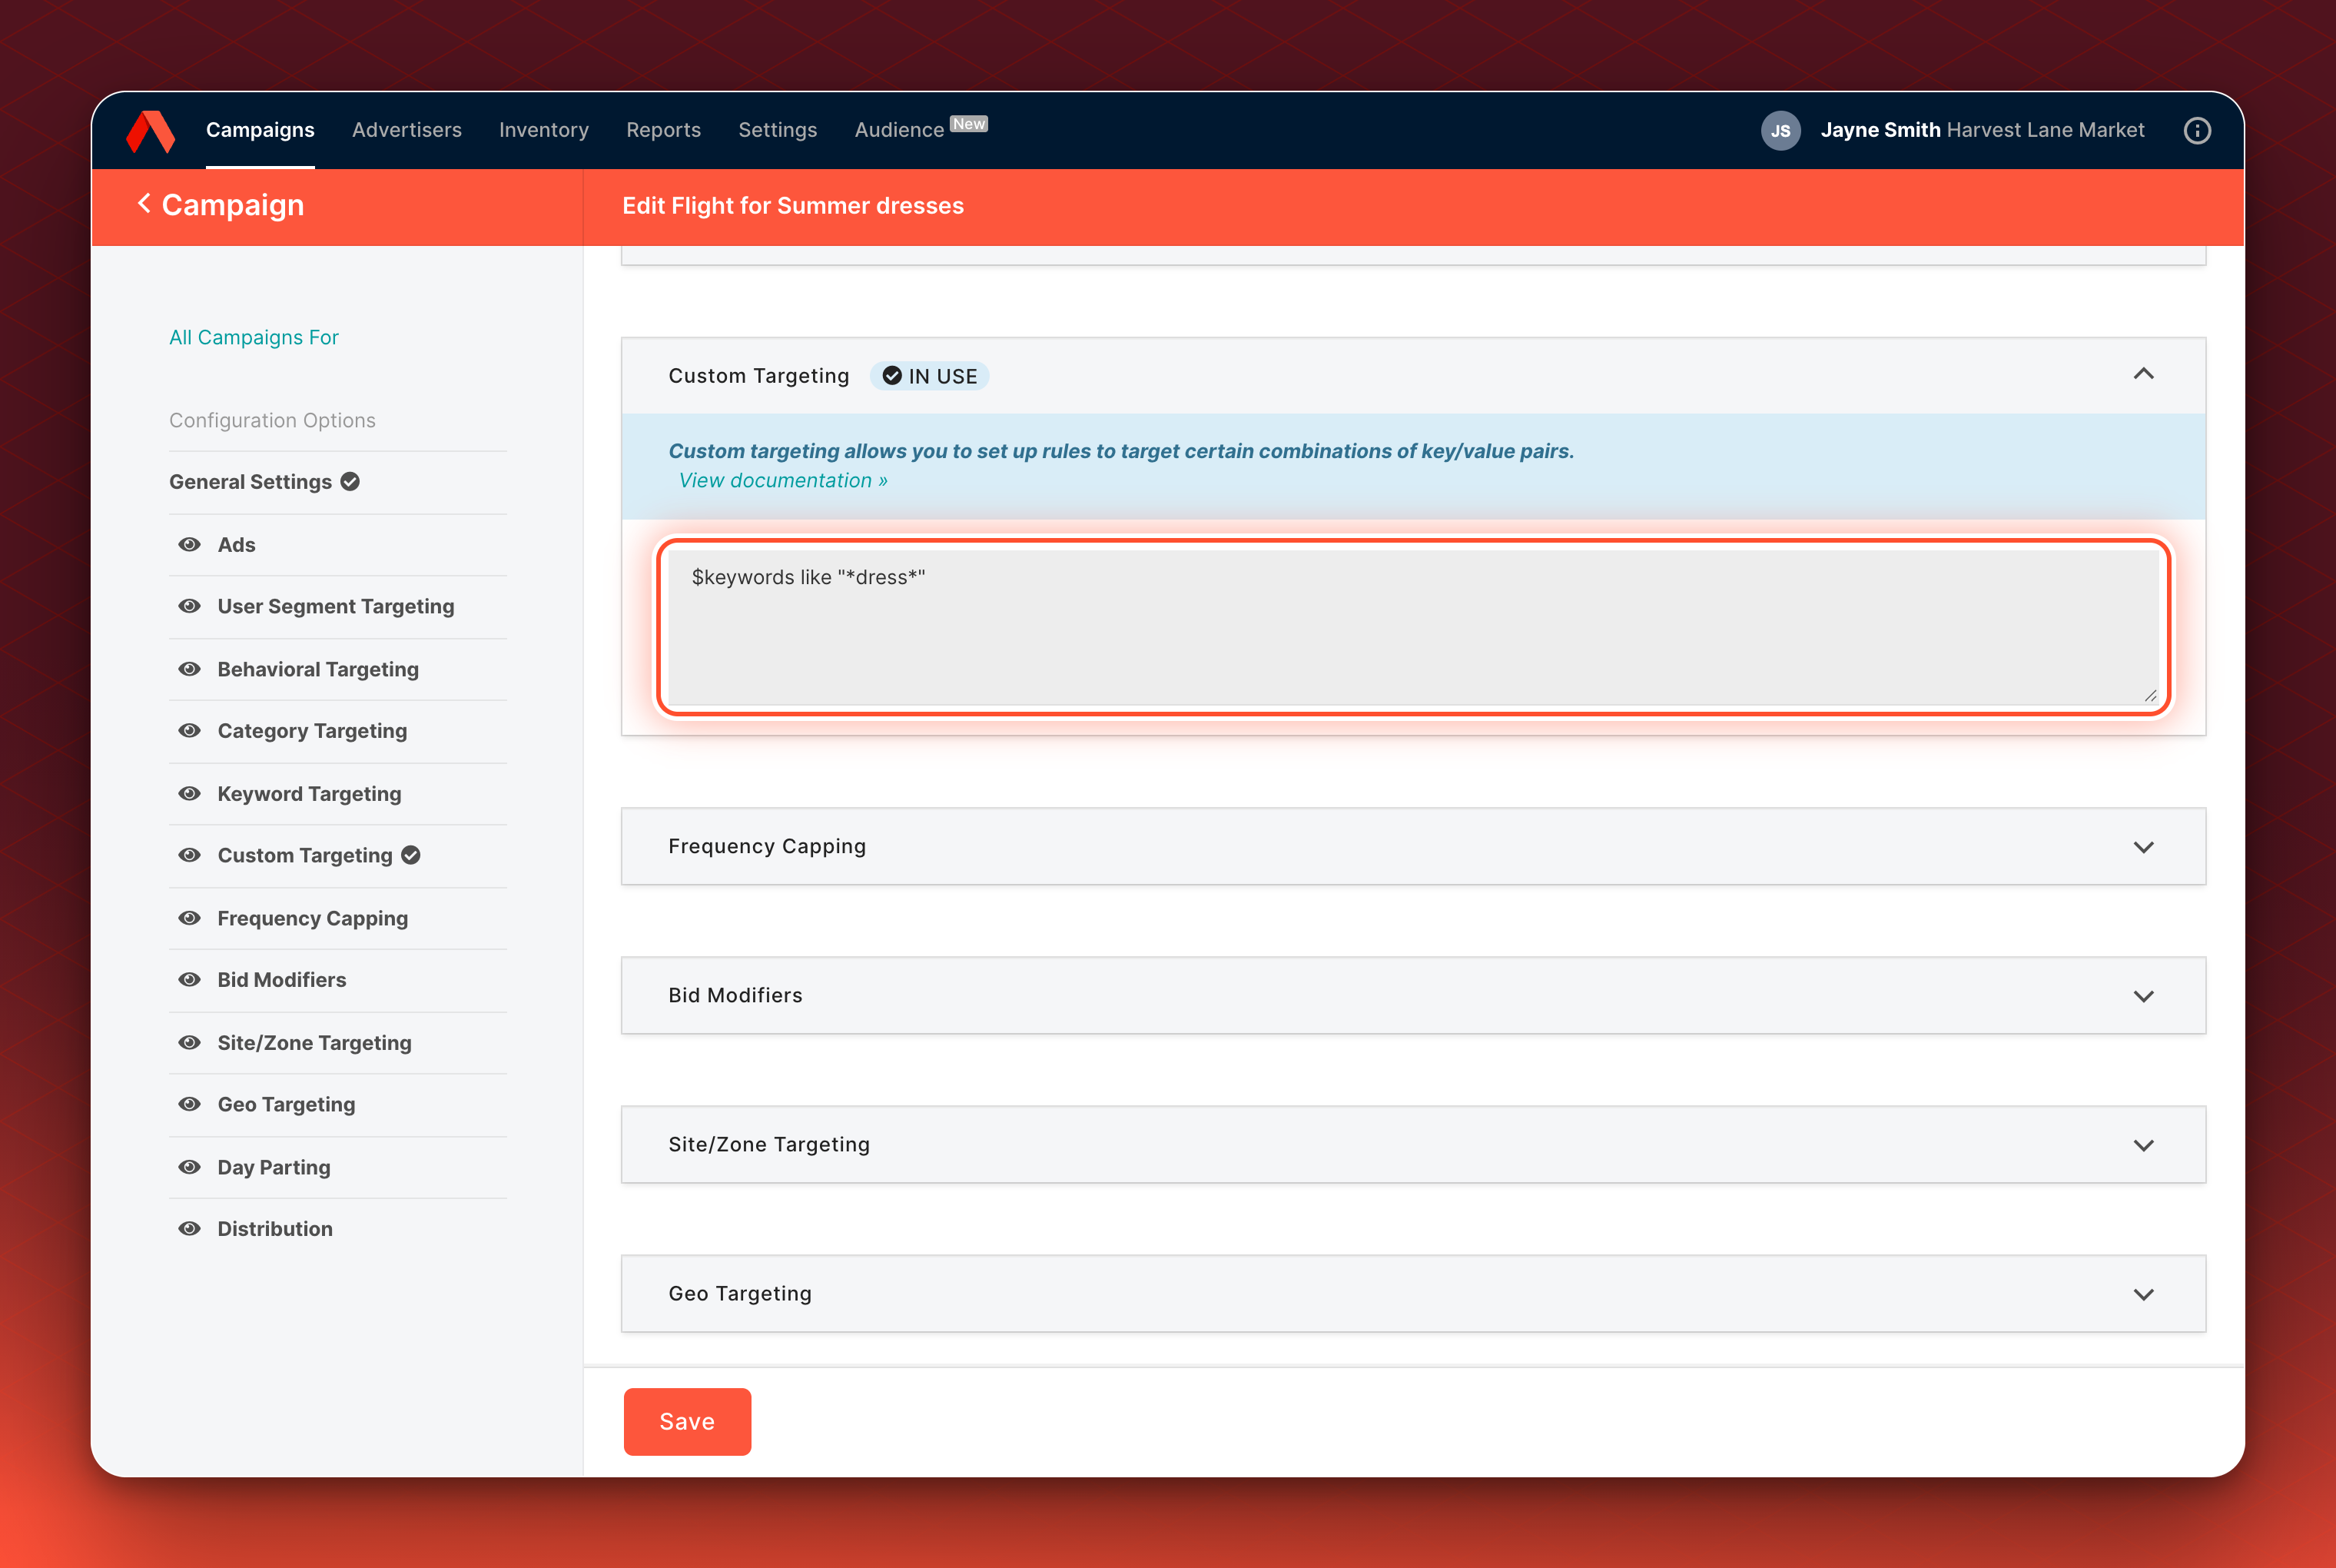Open the View documentation link
The width and height of the screenshot is (2336, 1568).
783,481
